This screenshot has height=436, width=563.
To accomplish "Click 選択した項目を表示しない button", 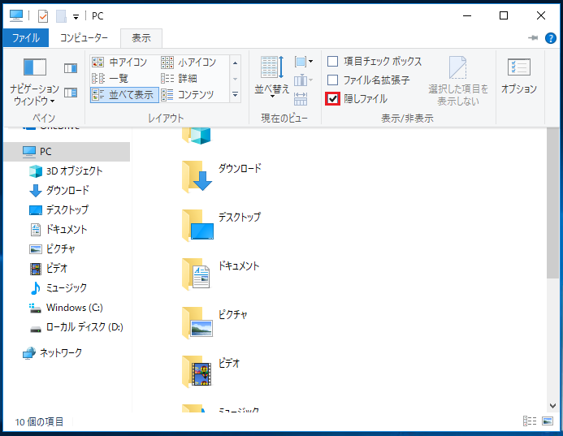I will point(458,81).
